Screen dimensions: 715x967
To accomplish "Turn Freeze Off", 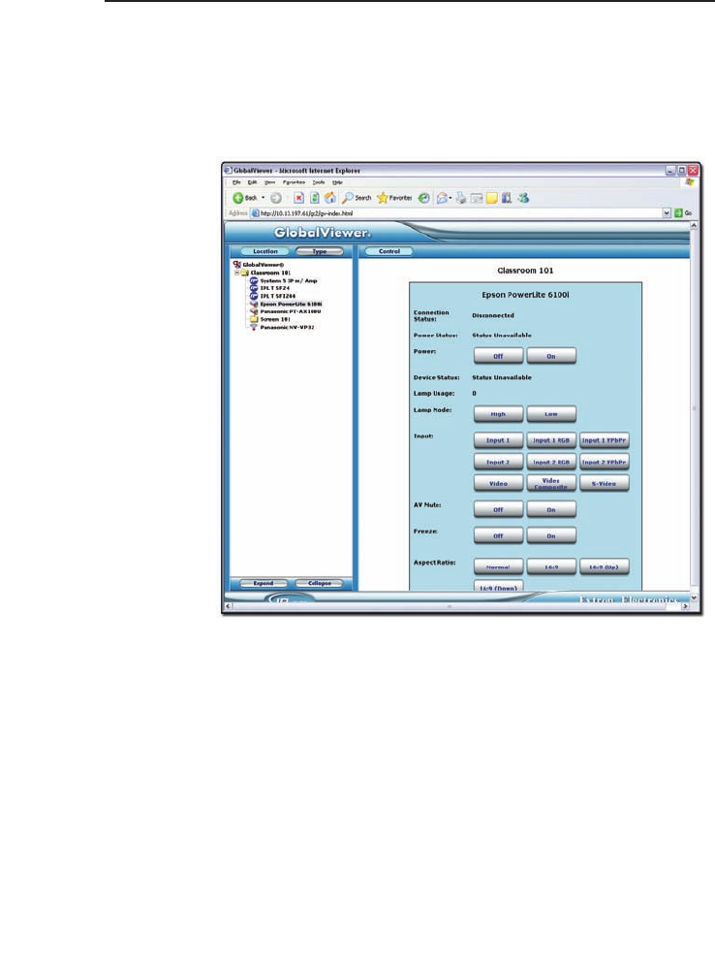I will [x=498, y=536].
